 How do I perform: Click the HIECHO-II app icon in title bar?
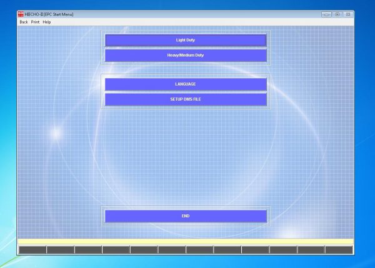[21, 14]
